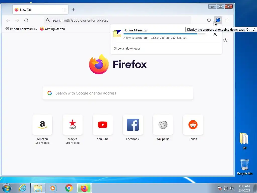This screenshot has height=193, width=257.
Task: Cancel the Hotline.Miami.zip download
Action: pos(215,34)
